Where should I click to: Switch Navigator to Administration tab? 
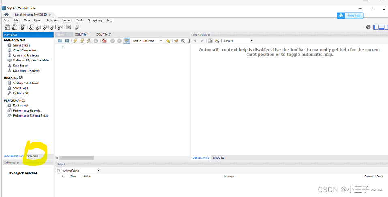click(x=14, y=156)
